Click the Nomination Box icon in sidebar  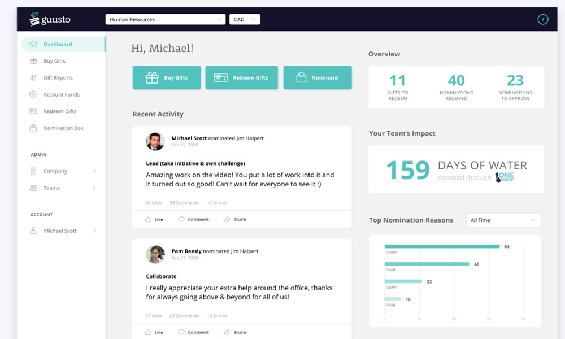click(x=33, y=128)
